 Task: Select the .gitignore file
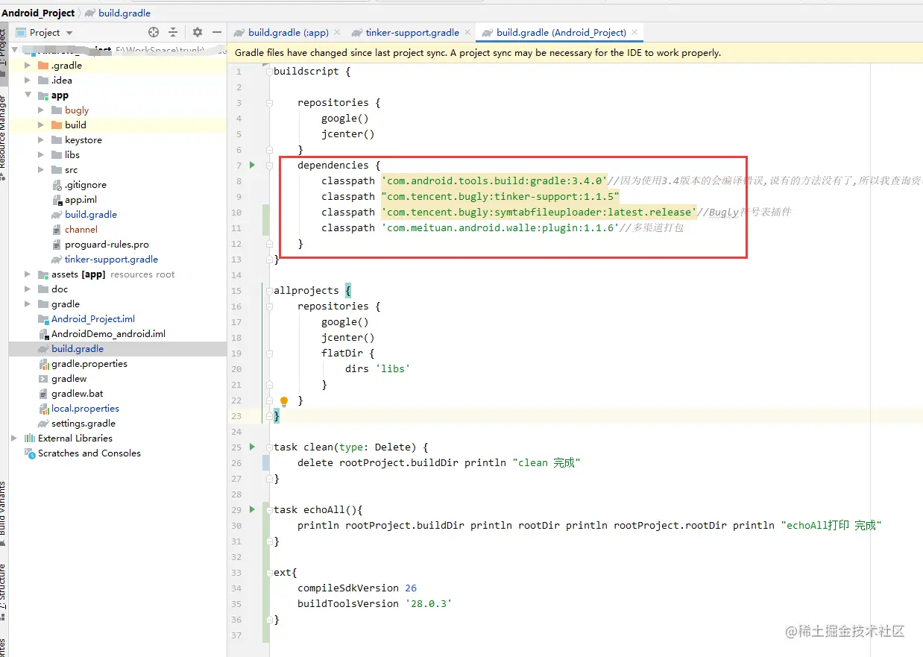pyautogui.click(x=85, y=185)
